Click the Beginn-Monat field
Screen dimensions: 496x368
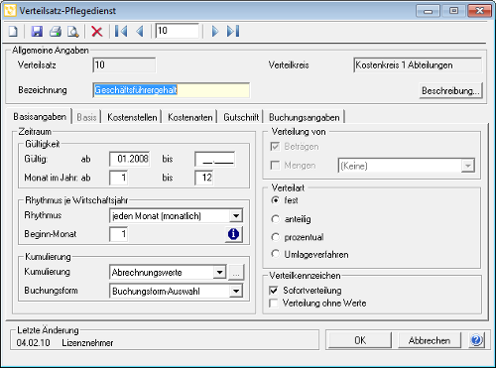click(118, 234)
